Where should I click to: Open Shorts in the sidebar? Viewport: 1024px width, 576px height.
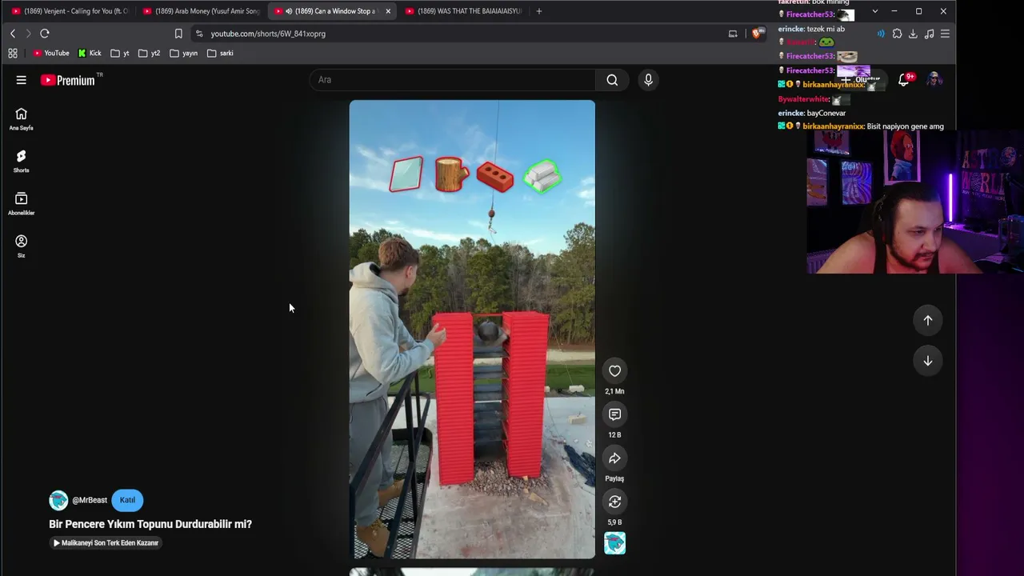(22, 162)
